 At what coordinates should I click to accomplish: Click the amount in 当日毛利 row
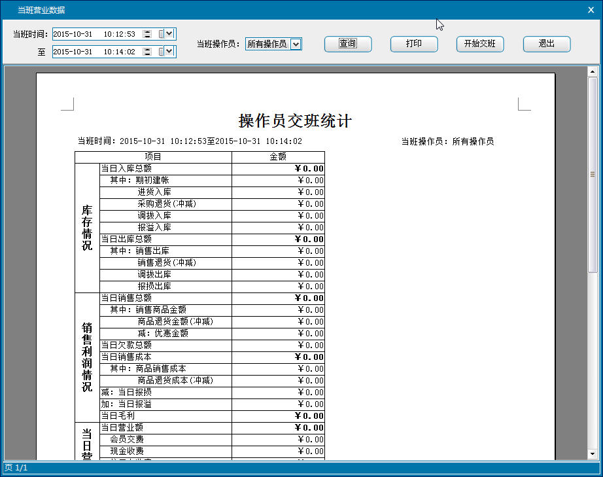(309, 416)
